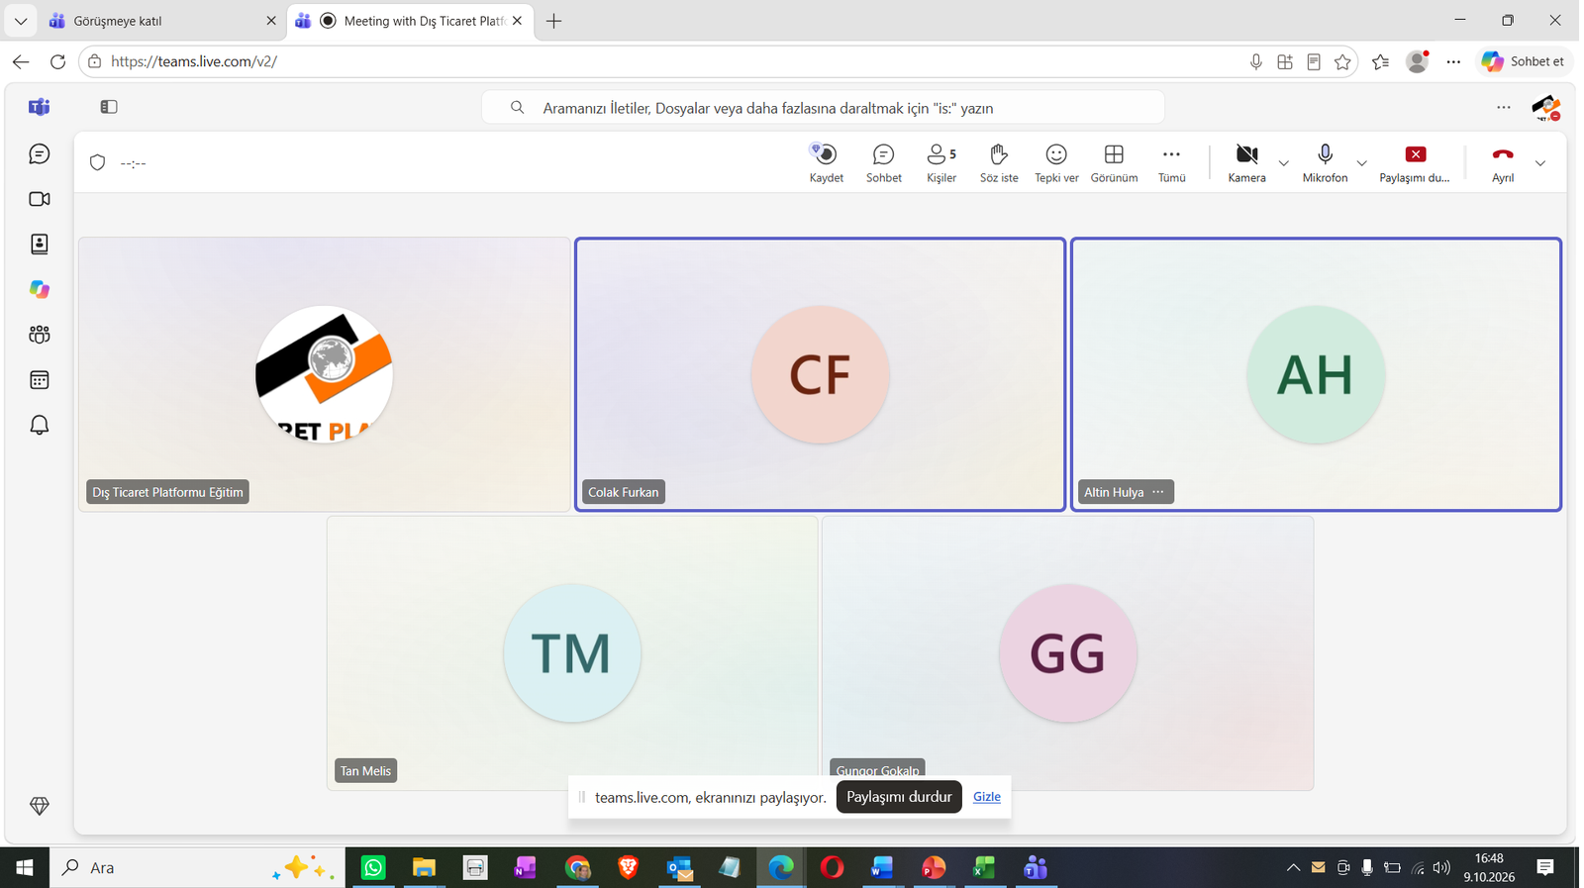Open the Calendar in Teams sidebar

point(40,380)
